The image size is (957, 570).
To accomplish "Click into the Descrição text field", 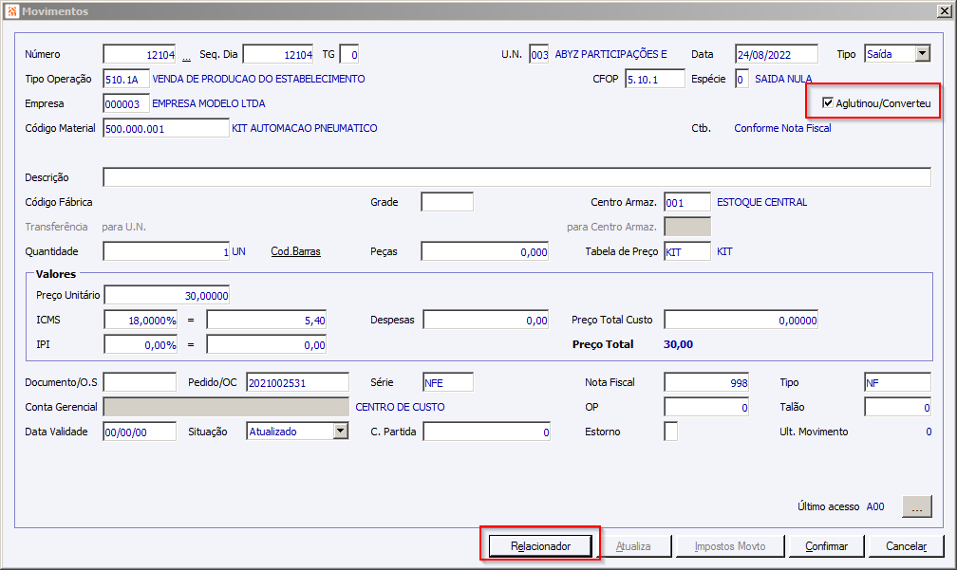I will 516,177.
